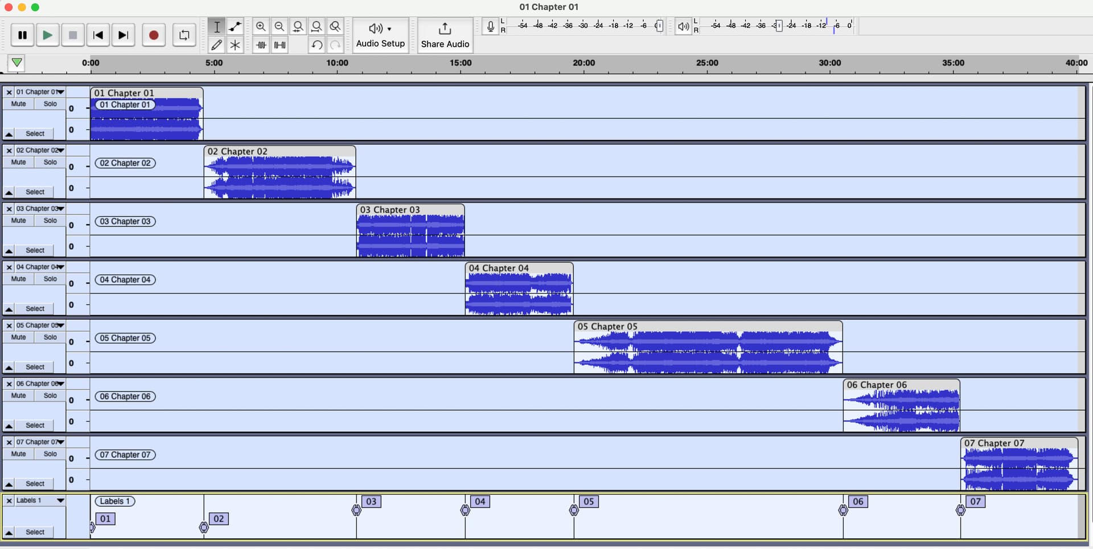Open the Labels 1 track dropdown menu
The width and height of the screenshot is (1093, 549).
[60, 501]
